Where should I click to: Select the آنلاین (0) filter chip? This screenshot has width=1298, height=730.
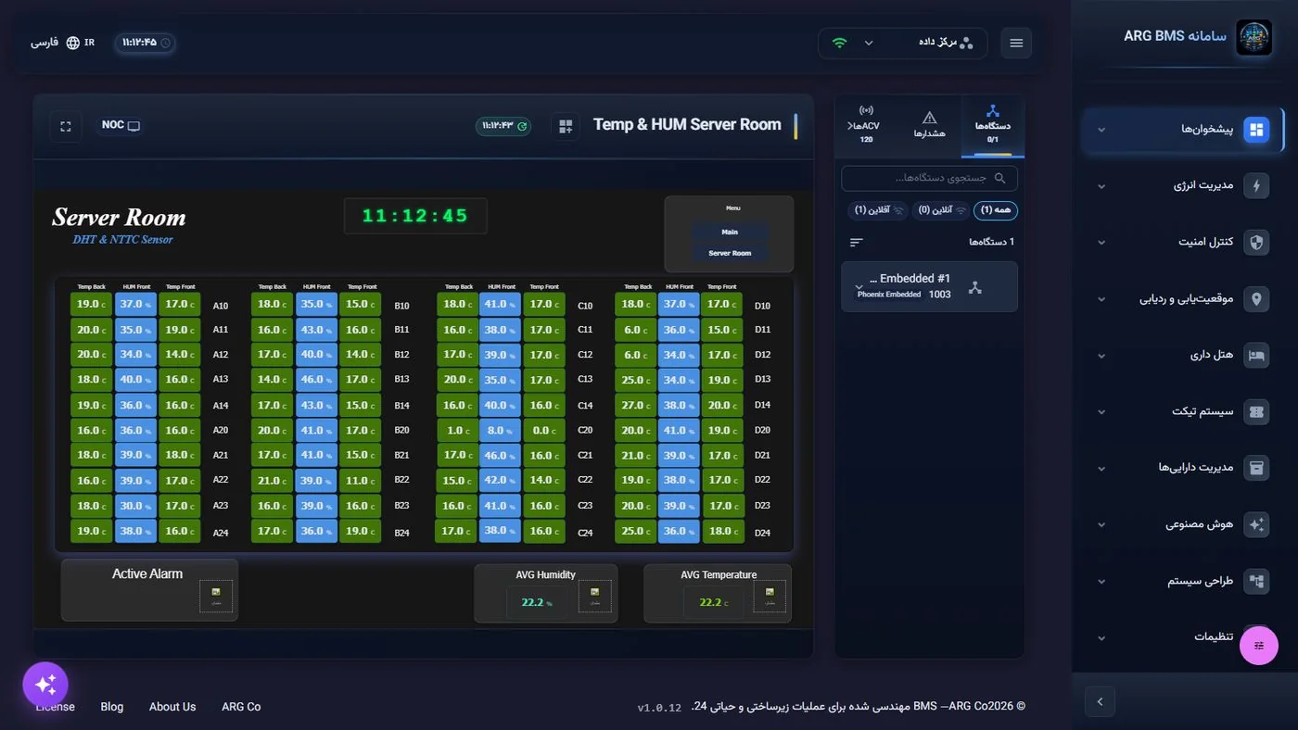tap(940, 210)
